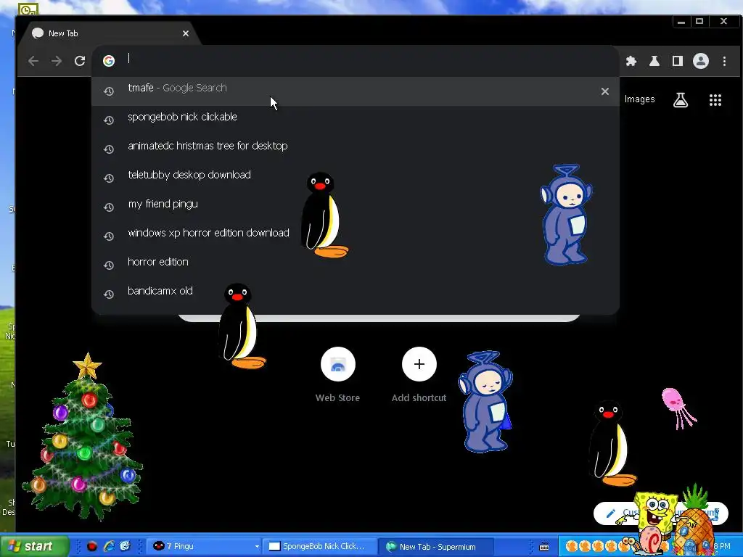
Task: Click the third quick launch icon
Action: [x=125, y=547]
